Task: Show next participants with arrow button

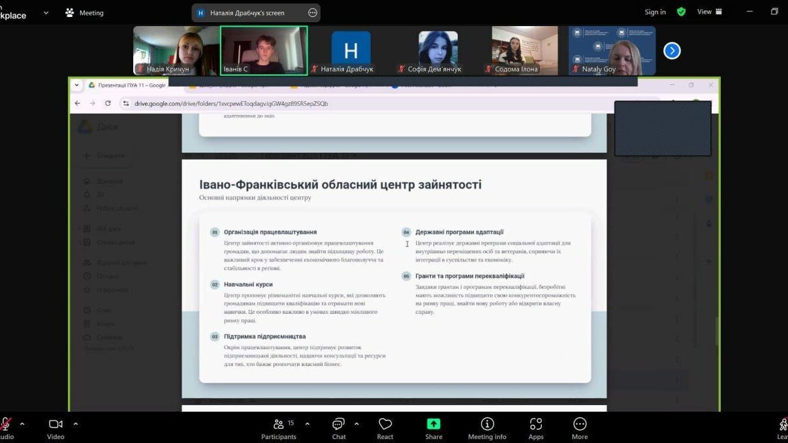Action: [672, 51]
